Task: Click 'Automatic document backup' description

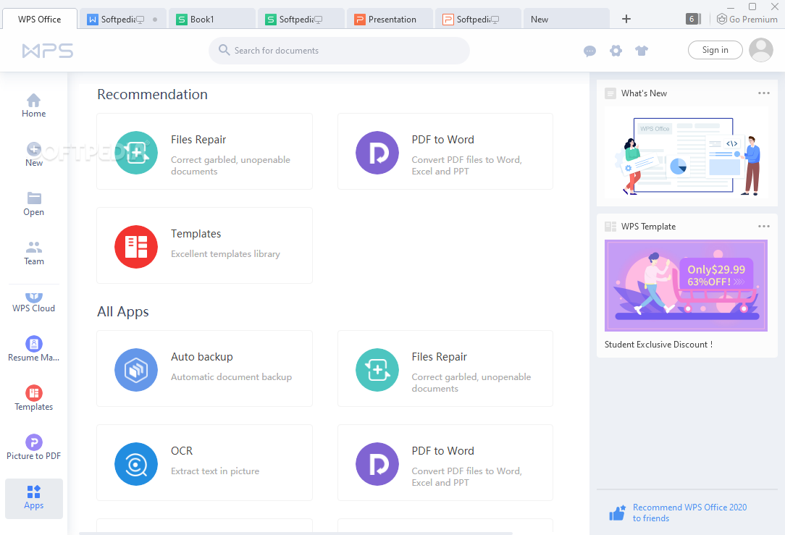Action: coord(231,377)
